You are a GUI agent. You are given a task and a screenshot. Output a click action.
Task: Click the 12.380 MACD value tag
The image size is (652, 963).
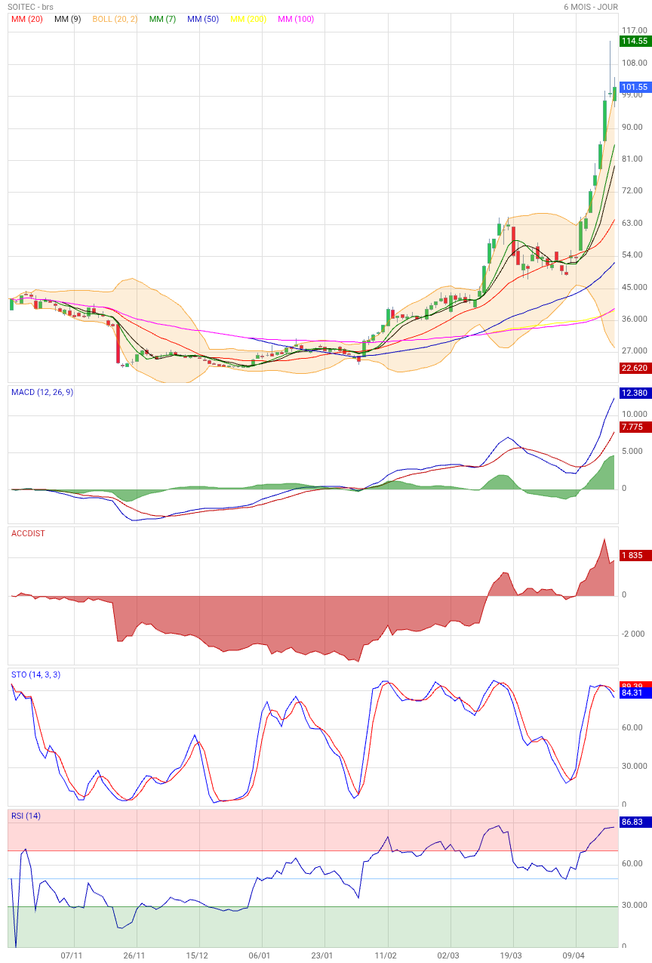[x=635, y=394]
